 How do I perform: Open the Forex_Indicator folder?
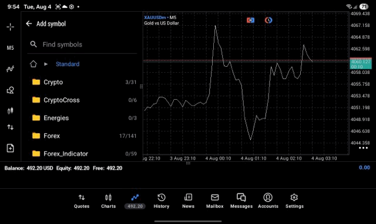coord(82,154)
